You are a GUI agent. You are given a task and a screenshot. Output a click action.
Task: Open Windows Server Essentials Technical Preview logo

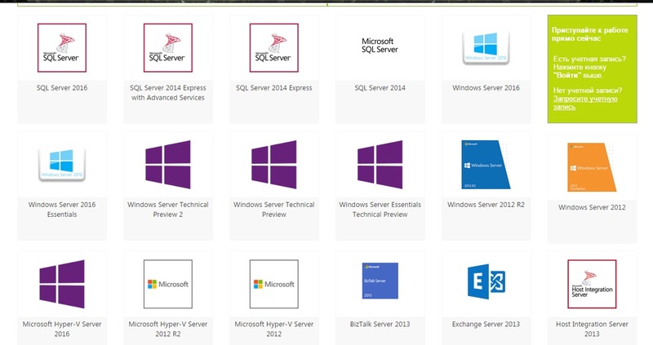(x=380, y=165)
